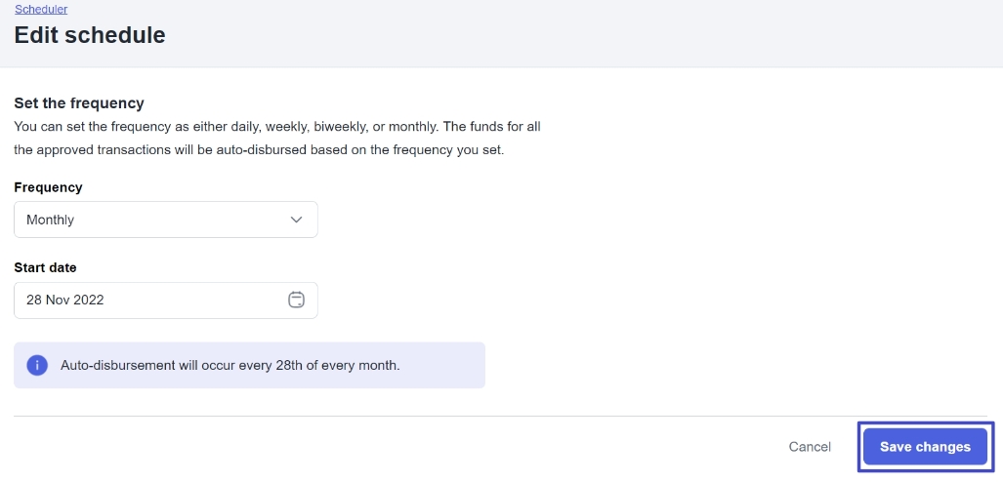
Task: Click the Monthly selected value text
Action: coord(51,220)
